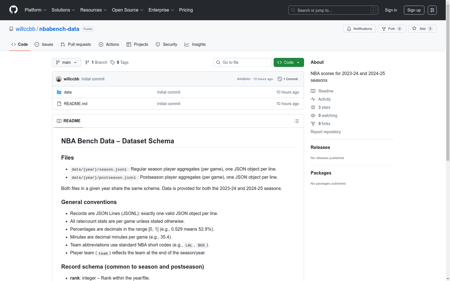Click the Sign up button
450x281 pixels.
click(x=414, y=10)
